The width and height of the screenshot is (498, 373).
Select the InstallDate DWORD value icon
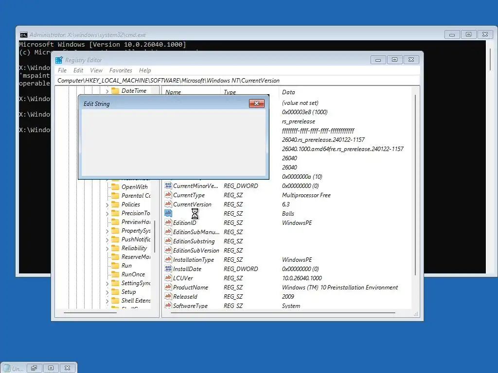click(x=168, y=269)
